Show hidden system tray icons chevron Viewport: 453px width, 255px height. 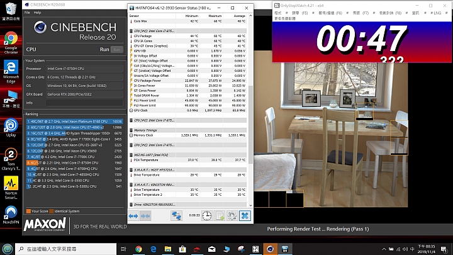[x=384, y=249]
